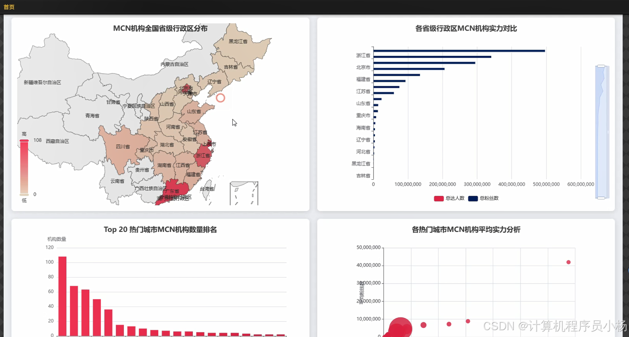Click the 机构数量 y-axis name label

point(57,239)
